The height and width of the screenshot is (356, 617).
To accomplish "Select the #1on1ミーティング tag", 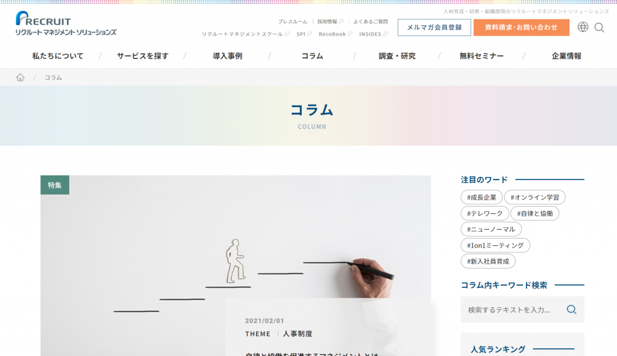I will (495, 245).
